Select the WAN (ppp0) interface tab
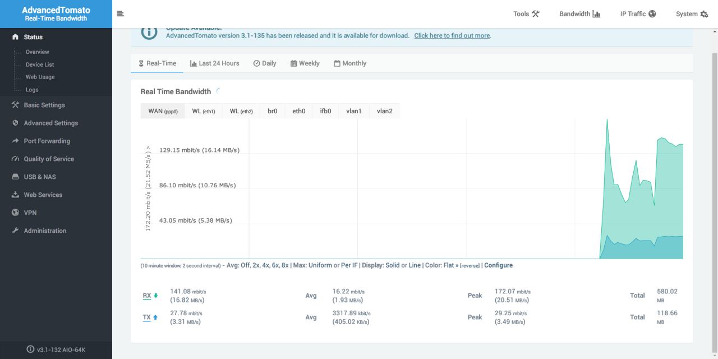This screenshot has width=718, height=359. tap(163, 111)
